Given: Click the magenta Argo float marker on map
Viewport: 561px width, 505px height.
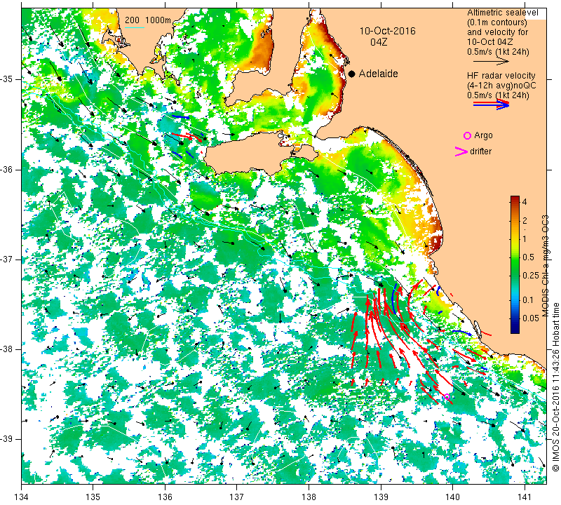Looking at the screenshot, I should 447,396.
